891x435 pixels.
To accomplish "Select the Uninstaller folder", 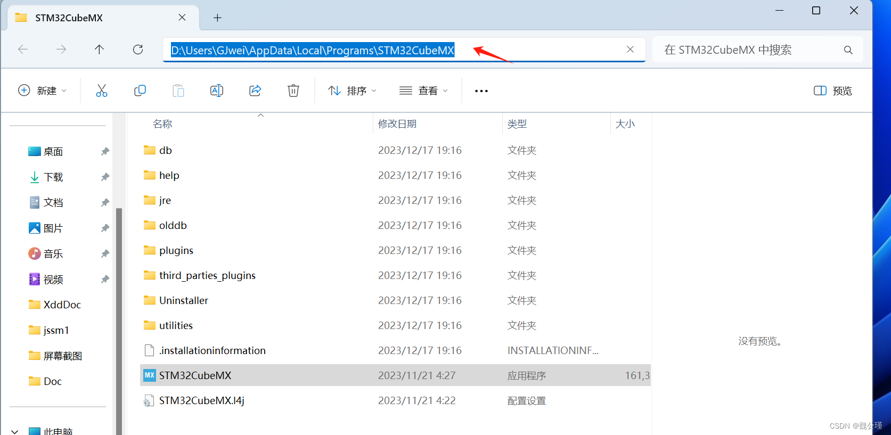I will (176, 300).
